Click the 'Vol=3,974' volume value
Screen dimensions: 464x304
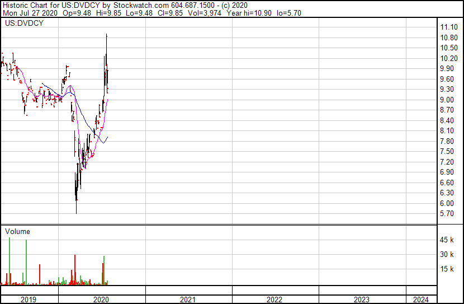[x=205, y=13]
